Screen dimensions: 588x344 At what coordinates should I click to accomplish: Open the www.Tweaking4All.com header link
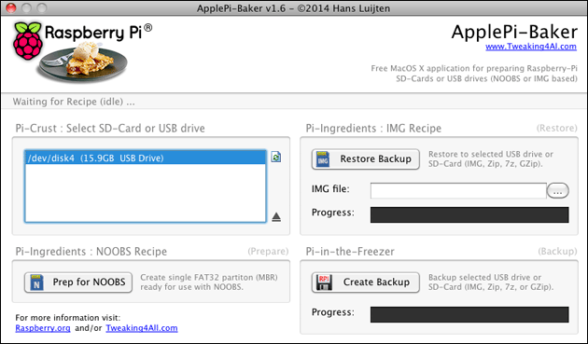531,47
